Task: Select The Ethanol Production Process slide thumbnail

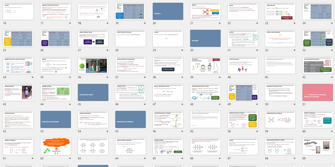Action: (205, 65)
